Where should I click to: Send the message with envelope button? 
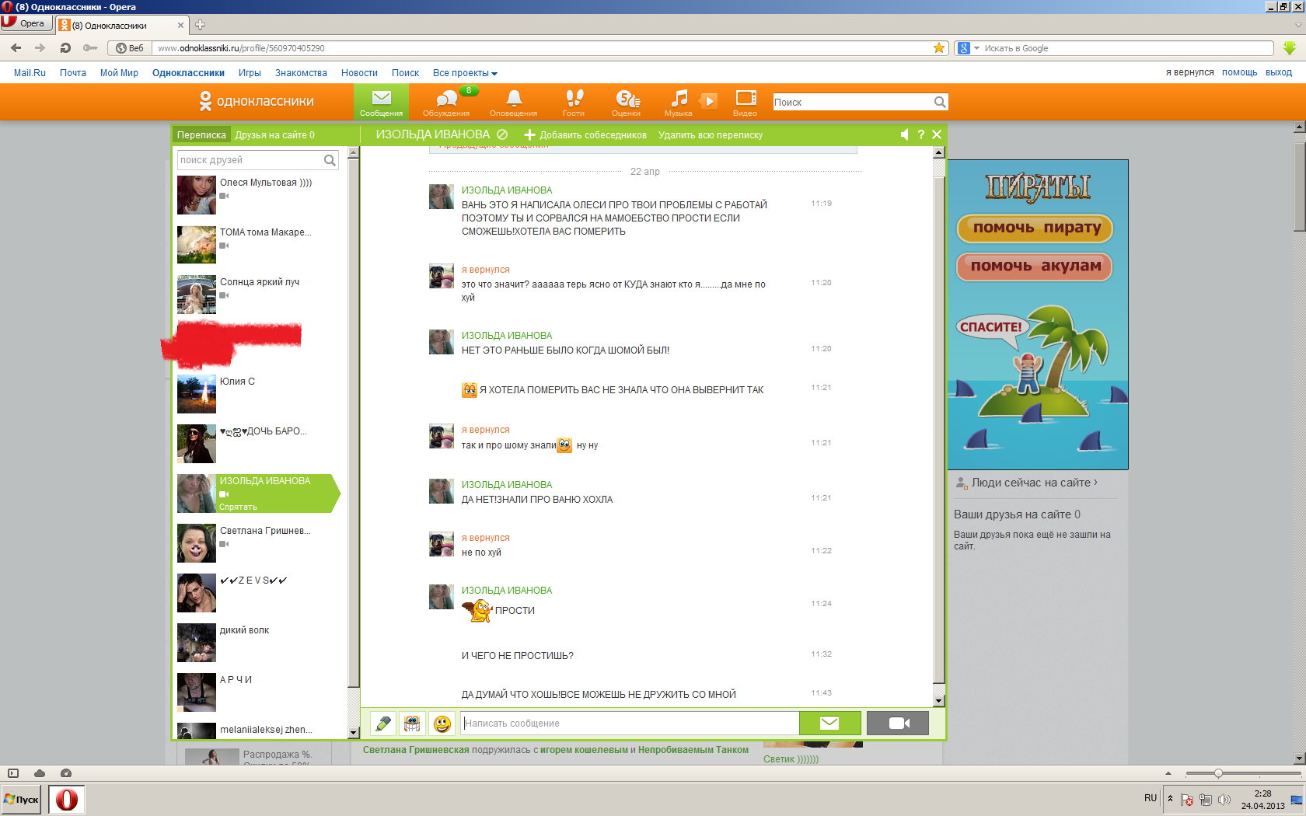[x=830, y=723]
